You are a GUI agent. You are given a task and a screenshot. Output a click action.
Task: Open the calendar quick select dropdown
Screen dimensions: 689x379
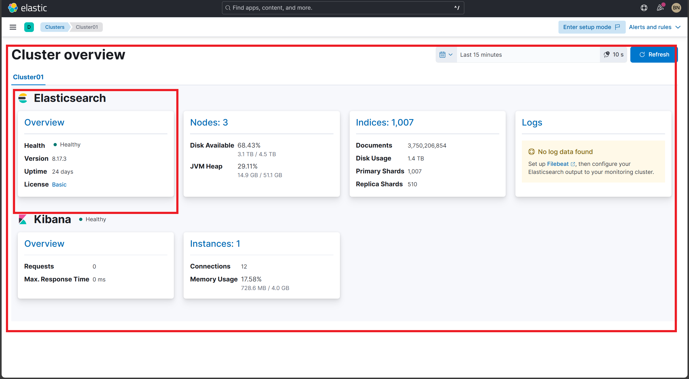point(446,55)
